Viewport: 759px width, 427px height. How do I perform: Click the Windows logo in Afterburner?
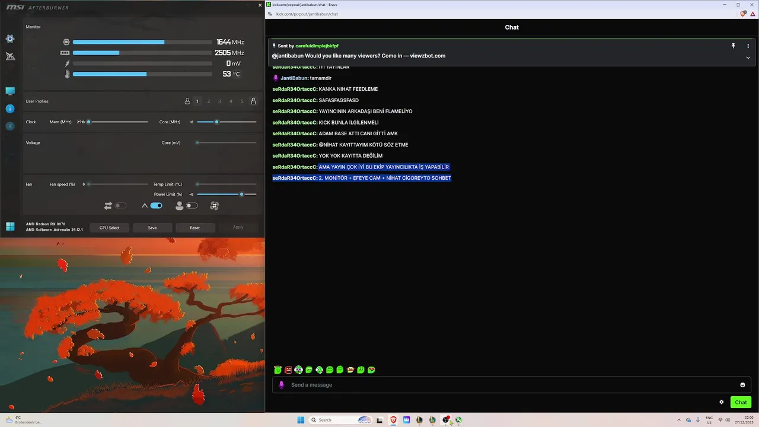tap(10, 227)
